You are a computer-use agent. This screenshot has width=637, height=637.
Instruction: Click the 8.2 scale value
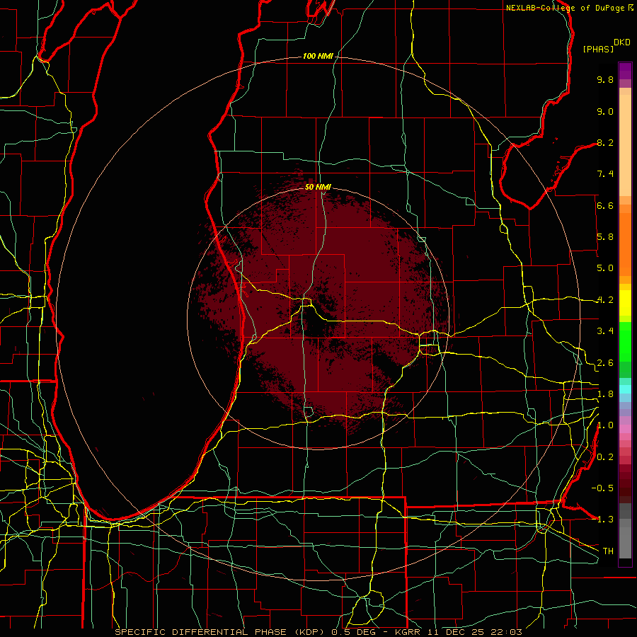(x=605, y=142)
